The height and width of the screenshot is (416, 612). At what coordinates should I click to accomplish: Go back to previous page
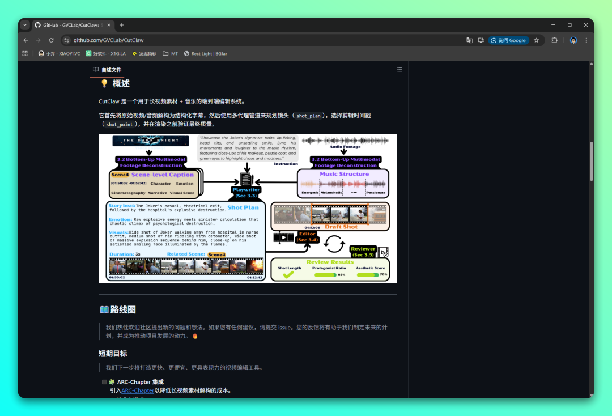[25, 40]
